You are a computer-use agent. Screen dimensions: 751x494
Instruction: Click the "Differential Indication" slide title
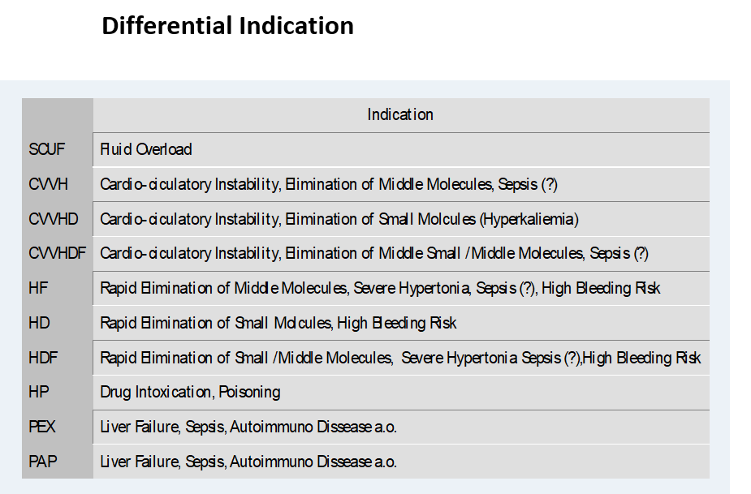point(227,26)
